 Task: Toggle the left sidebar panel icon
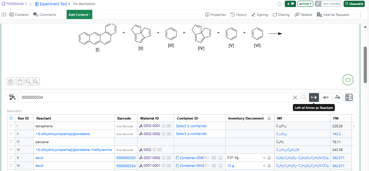point(4,14)
